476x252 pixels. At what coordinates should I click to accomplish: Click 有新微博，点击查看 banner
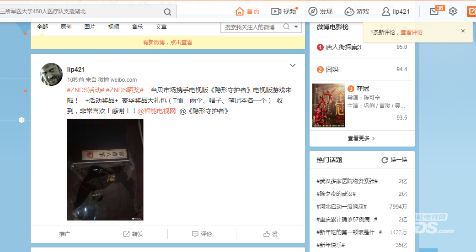pyautogui.click(x=167, y=42)
